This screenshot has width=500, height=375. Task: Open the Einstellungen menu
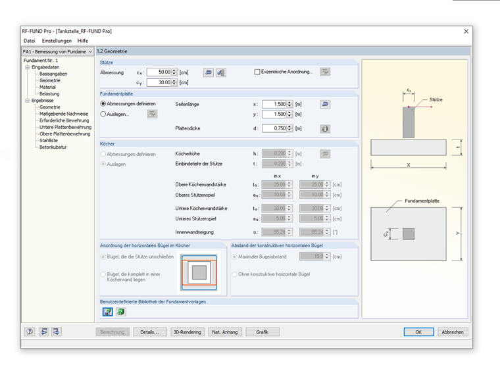pos(57,41)
